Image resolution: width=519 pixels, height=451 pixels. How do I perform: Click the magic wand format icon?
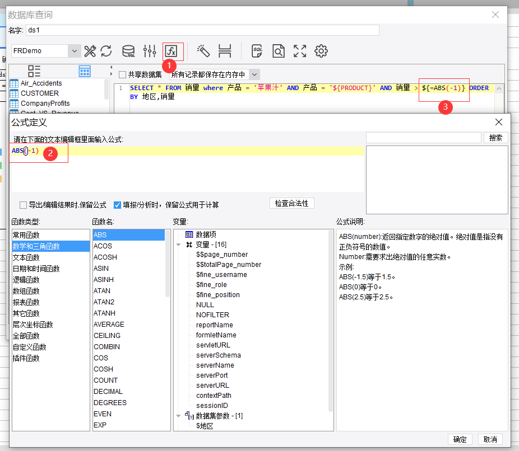click(x=203, y=51)
